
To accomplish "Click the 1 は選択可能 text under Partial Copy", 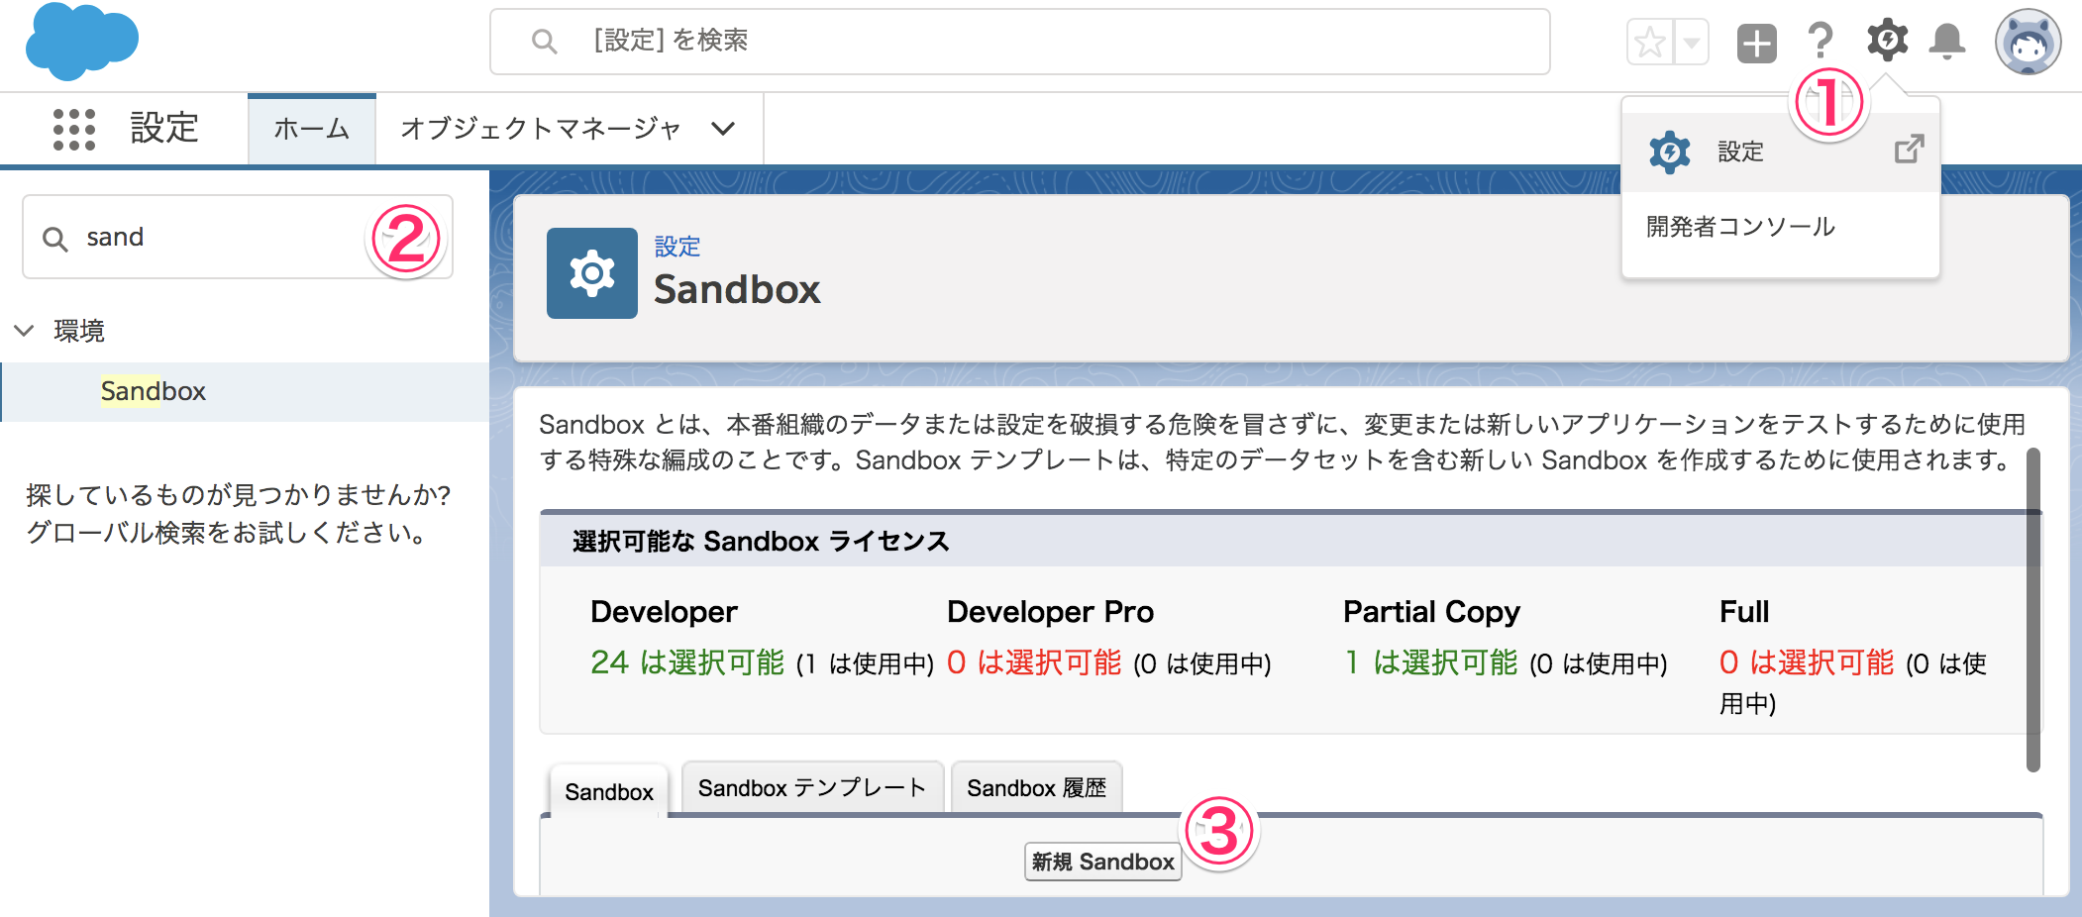I will coord(1430,662).
